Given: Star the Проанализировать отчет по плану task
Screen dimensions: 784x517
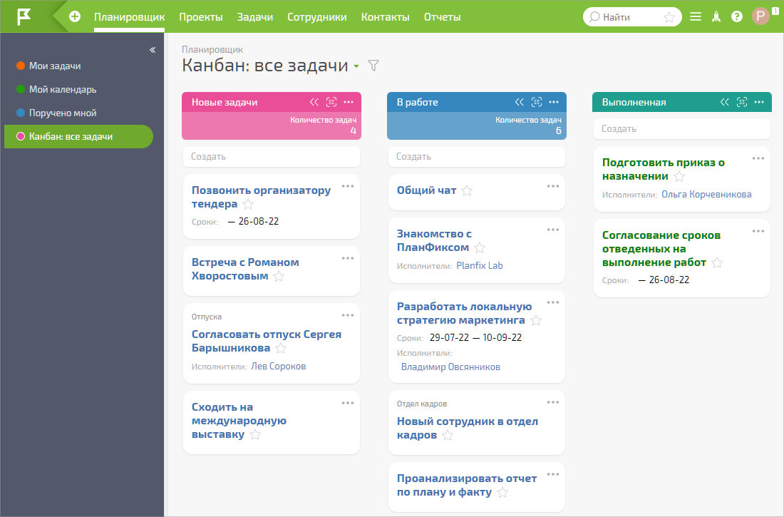Looking at the screenshot, I should pyautogui.click(x=502, y=493).
